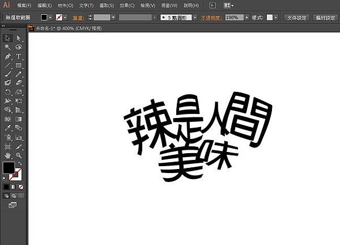Open the 物件(O) menu

65,6
